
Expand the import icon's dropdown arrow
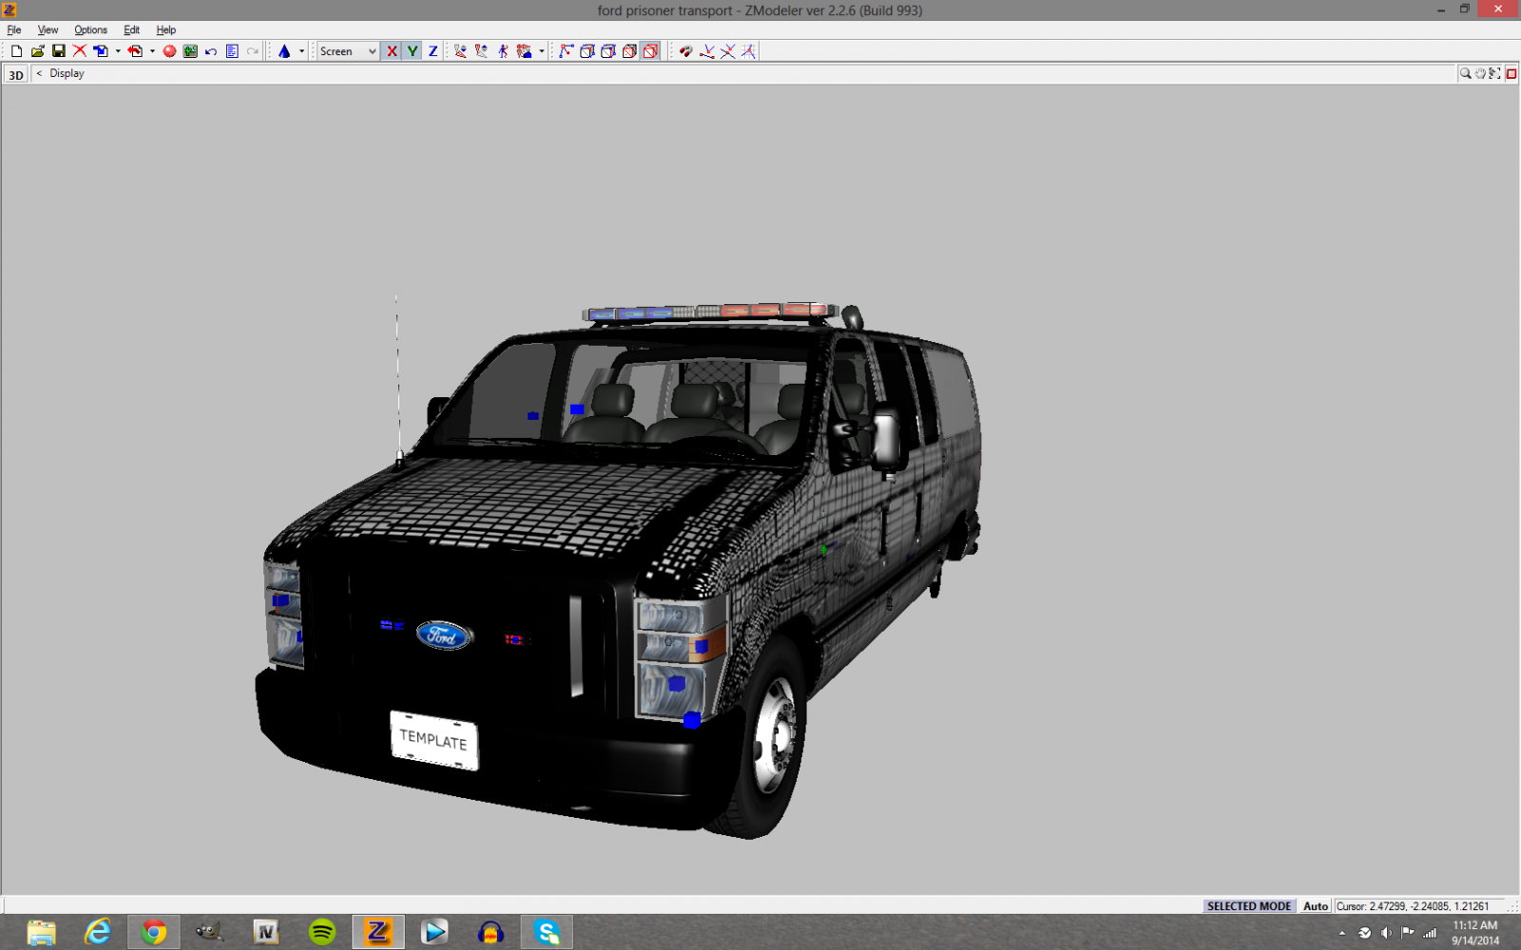click(x=118, y=51)
